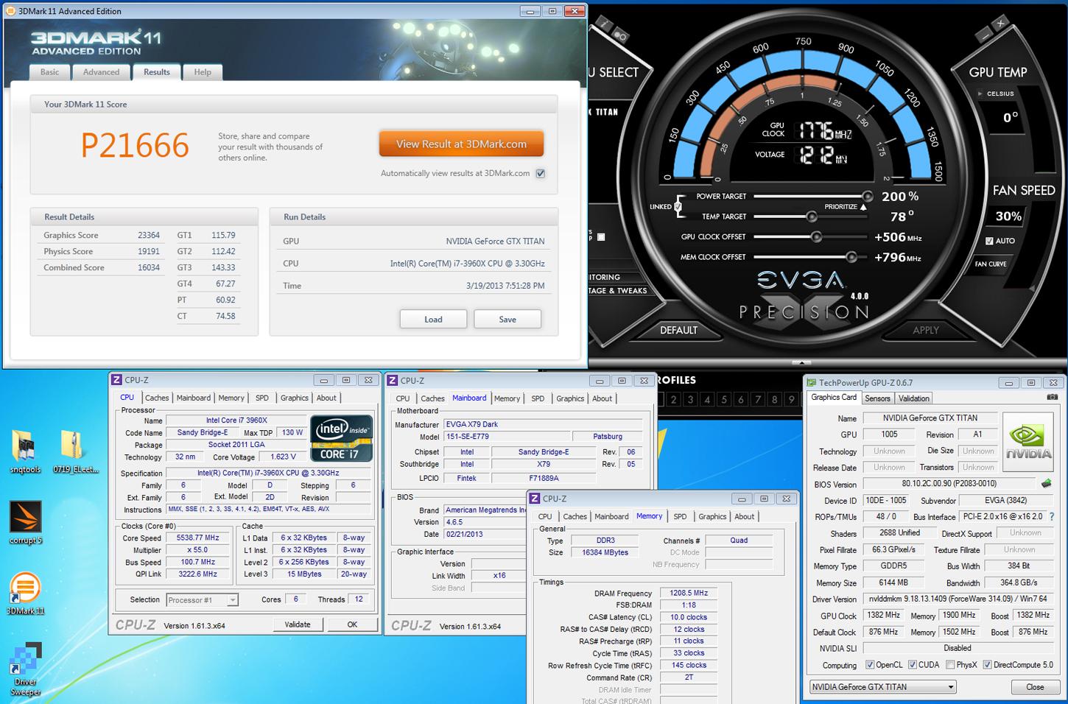
Task: Click the GPU-Z BIOS save chip icon
Action: click(1046, 484)
